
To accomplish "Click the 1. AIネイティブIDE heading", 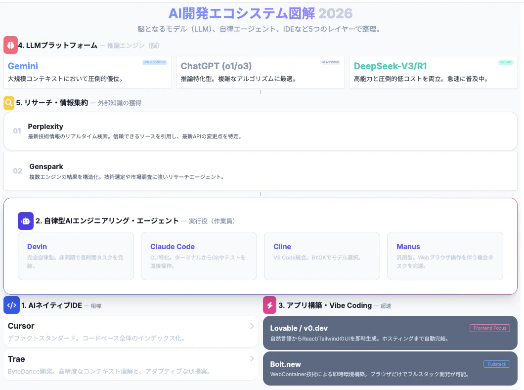I will [52, 305].
